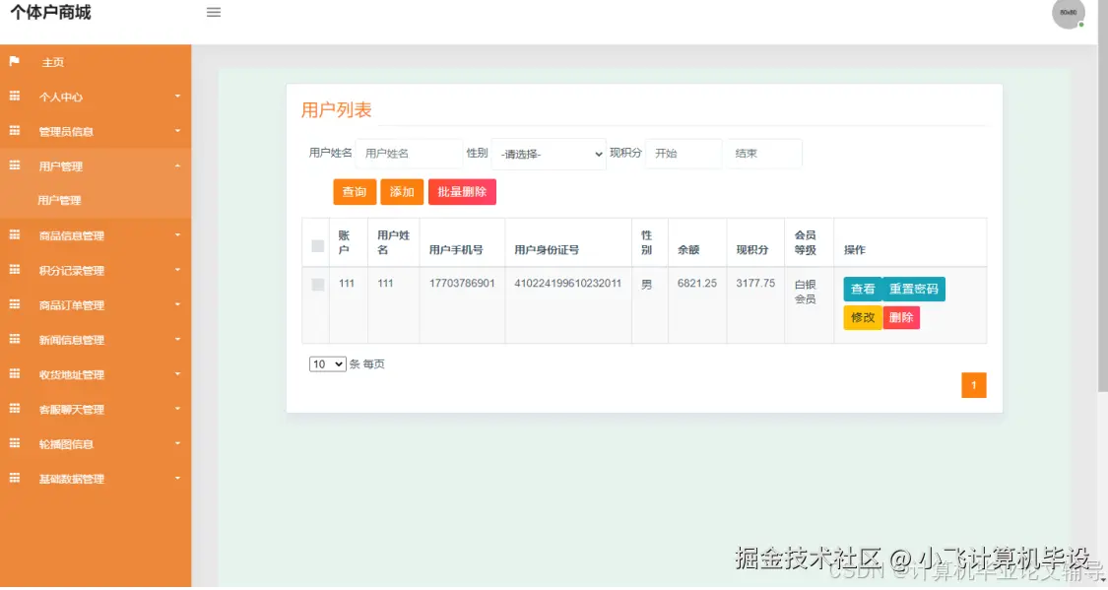
Task: Click the user avatar in the top-right corner
Action: pos(1067,14)
